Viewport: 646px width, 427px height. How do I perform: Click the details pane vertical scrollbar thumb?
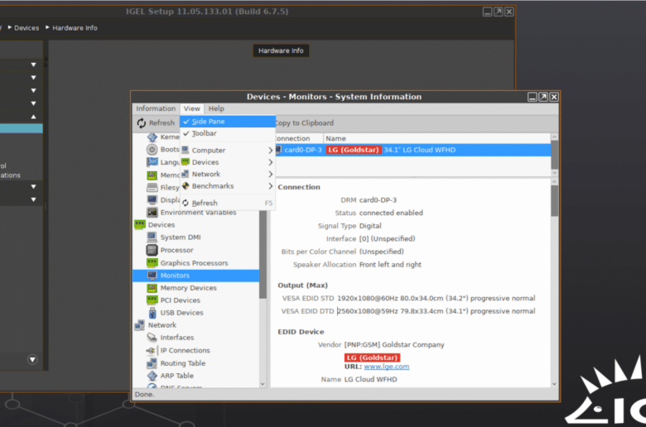[x=555, y=201]
